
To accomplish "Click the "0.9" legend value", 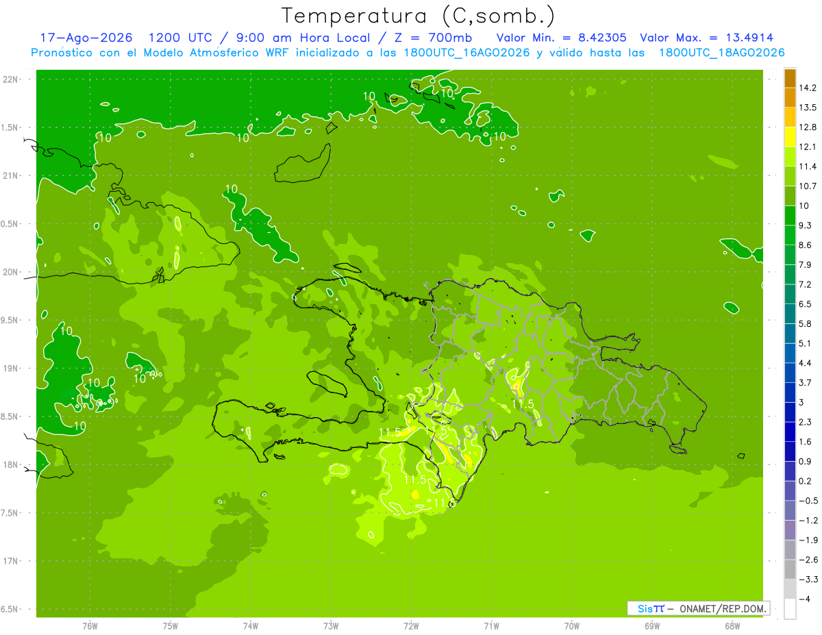I will 806,461.
